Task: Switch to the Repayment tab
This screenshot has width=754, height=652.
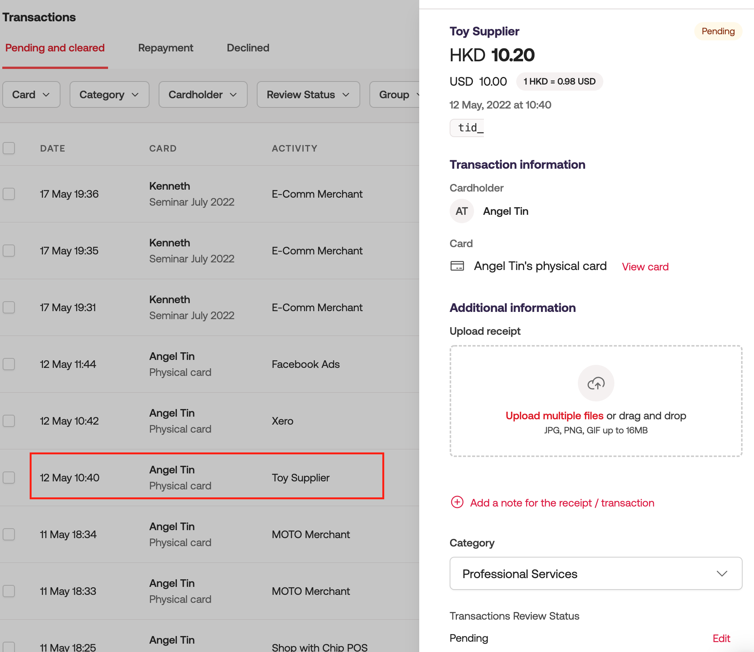Action: tap(165, 48)
